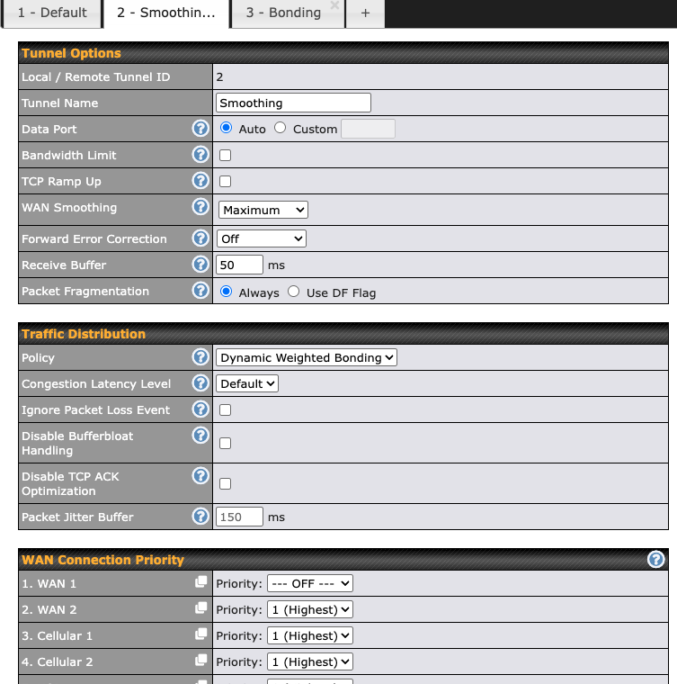Image resolution: width=677 pixels, height=684 pixels.
Task: Close the 3 - Bonding tab
Action: pos(334,5)
